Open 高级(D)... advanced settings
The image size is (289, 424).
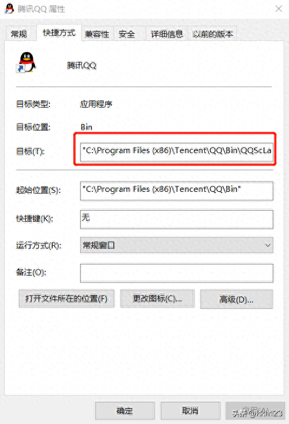coord(236,299)
